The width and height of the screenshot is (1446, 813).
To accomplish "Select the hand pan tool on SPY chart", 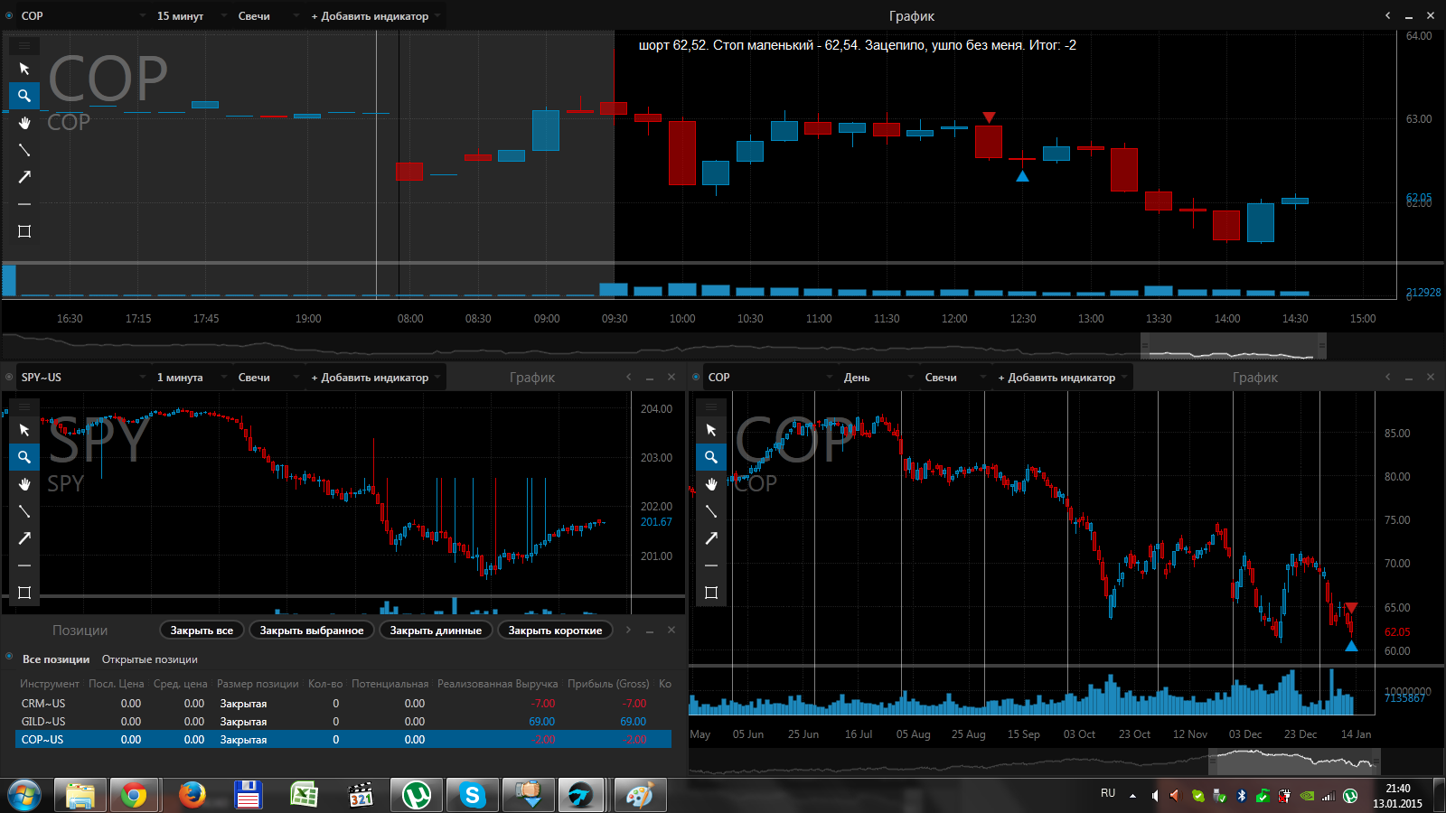I will [x=24, y=484].
